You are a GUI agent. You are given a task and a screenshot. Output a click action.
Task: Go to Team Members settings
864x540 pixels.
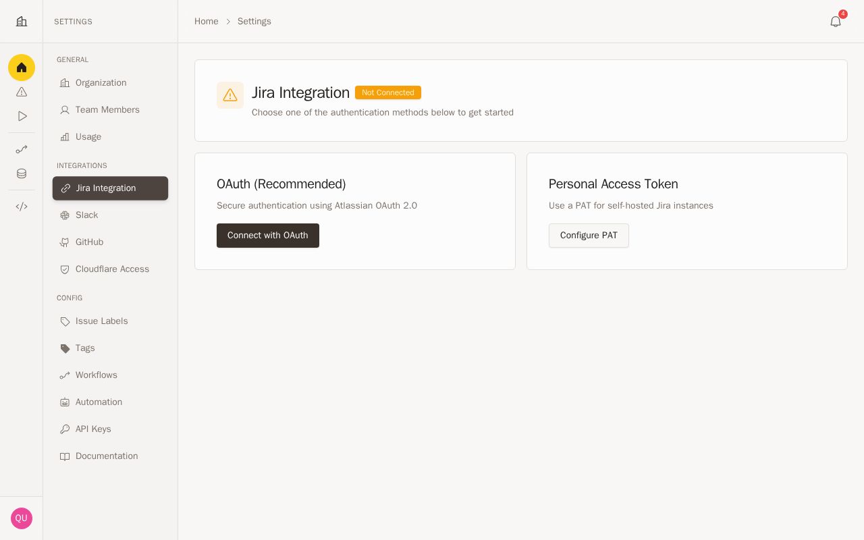coord(110,110)
